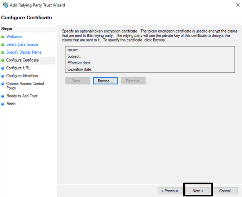The width and height of the screenshot is (242, 197).
Task: Select the Ready to Add Trust step label
Action: tap(22, 96)
